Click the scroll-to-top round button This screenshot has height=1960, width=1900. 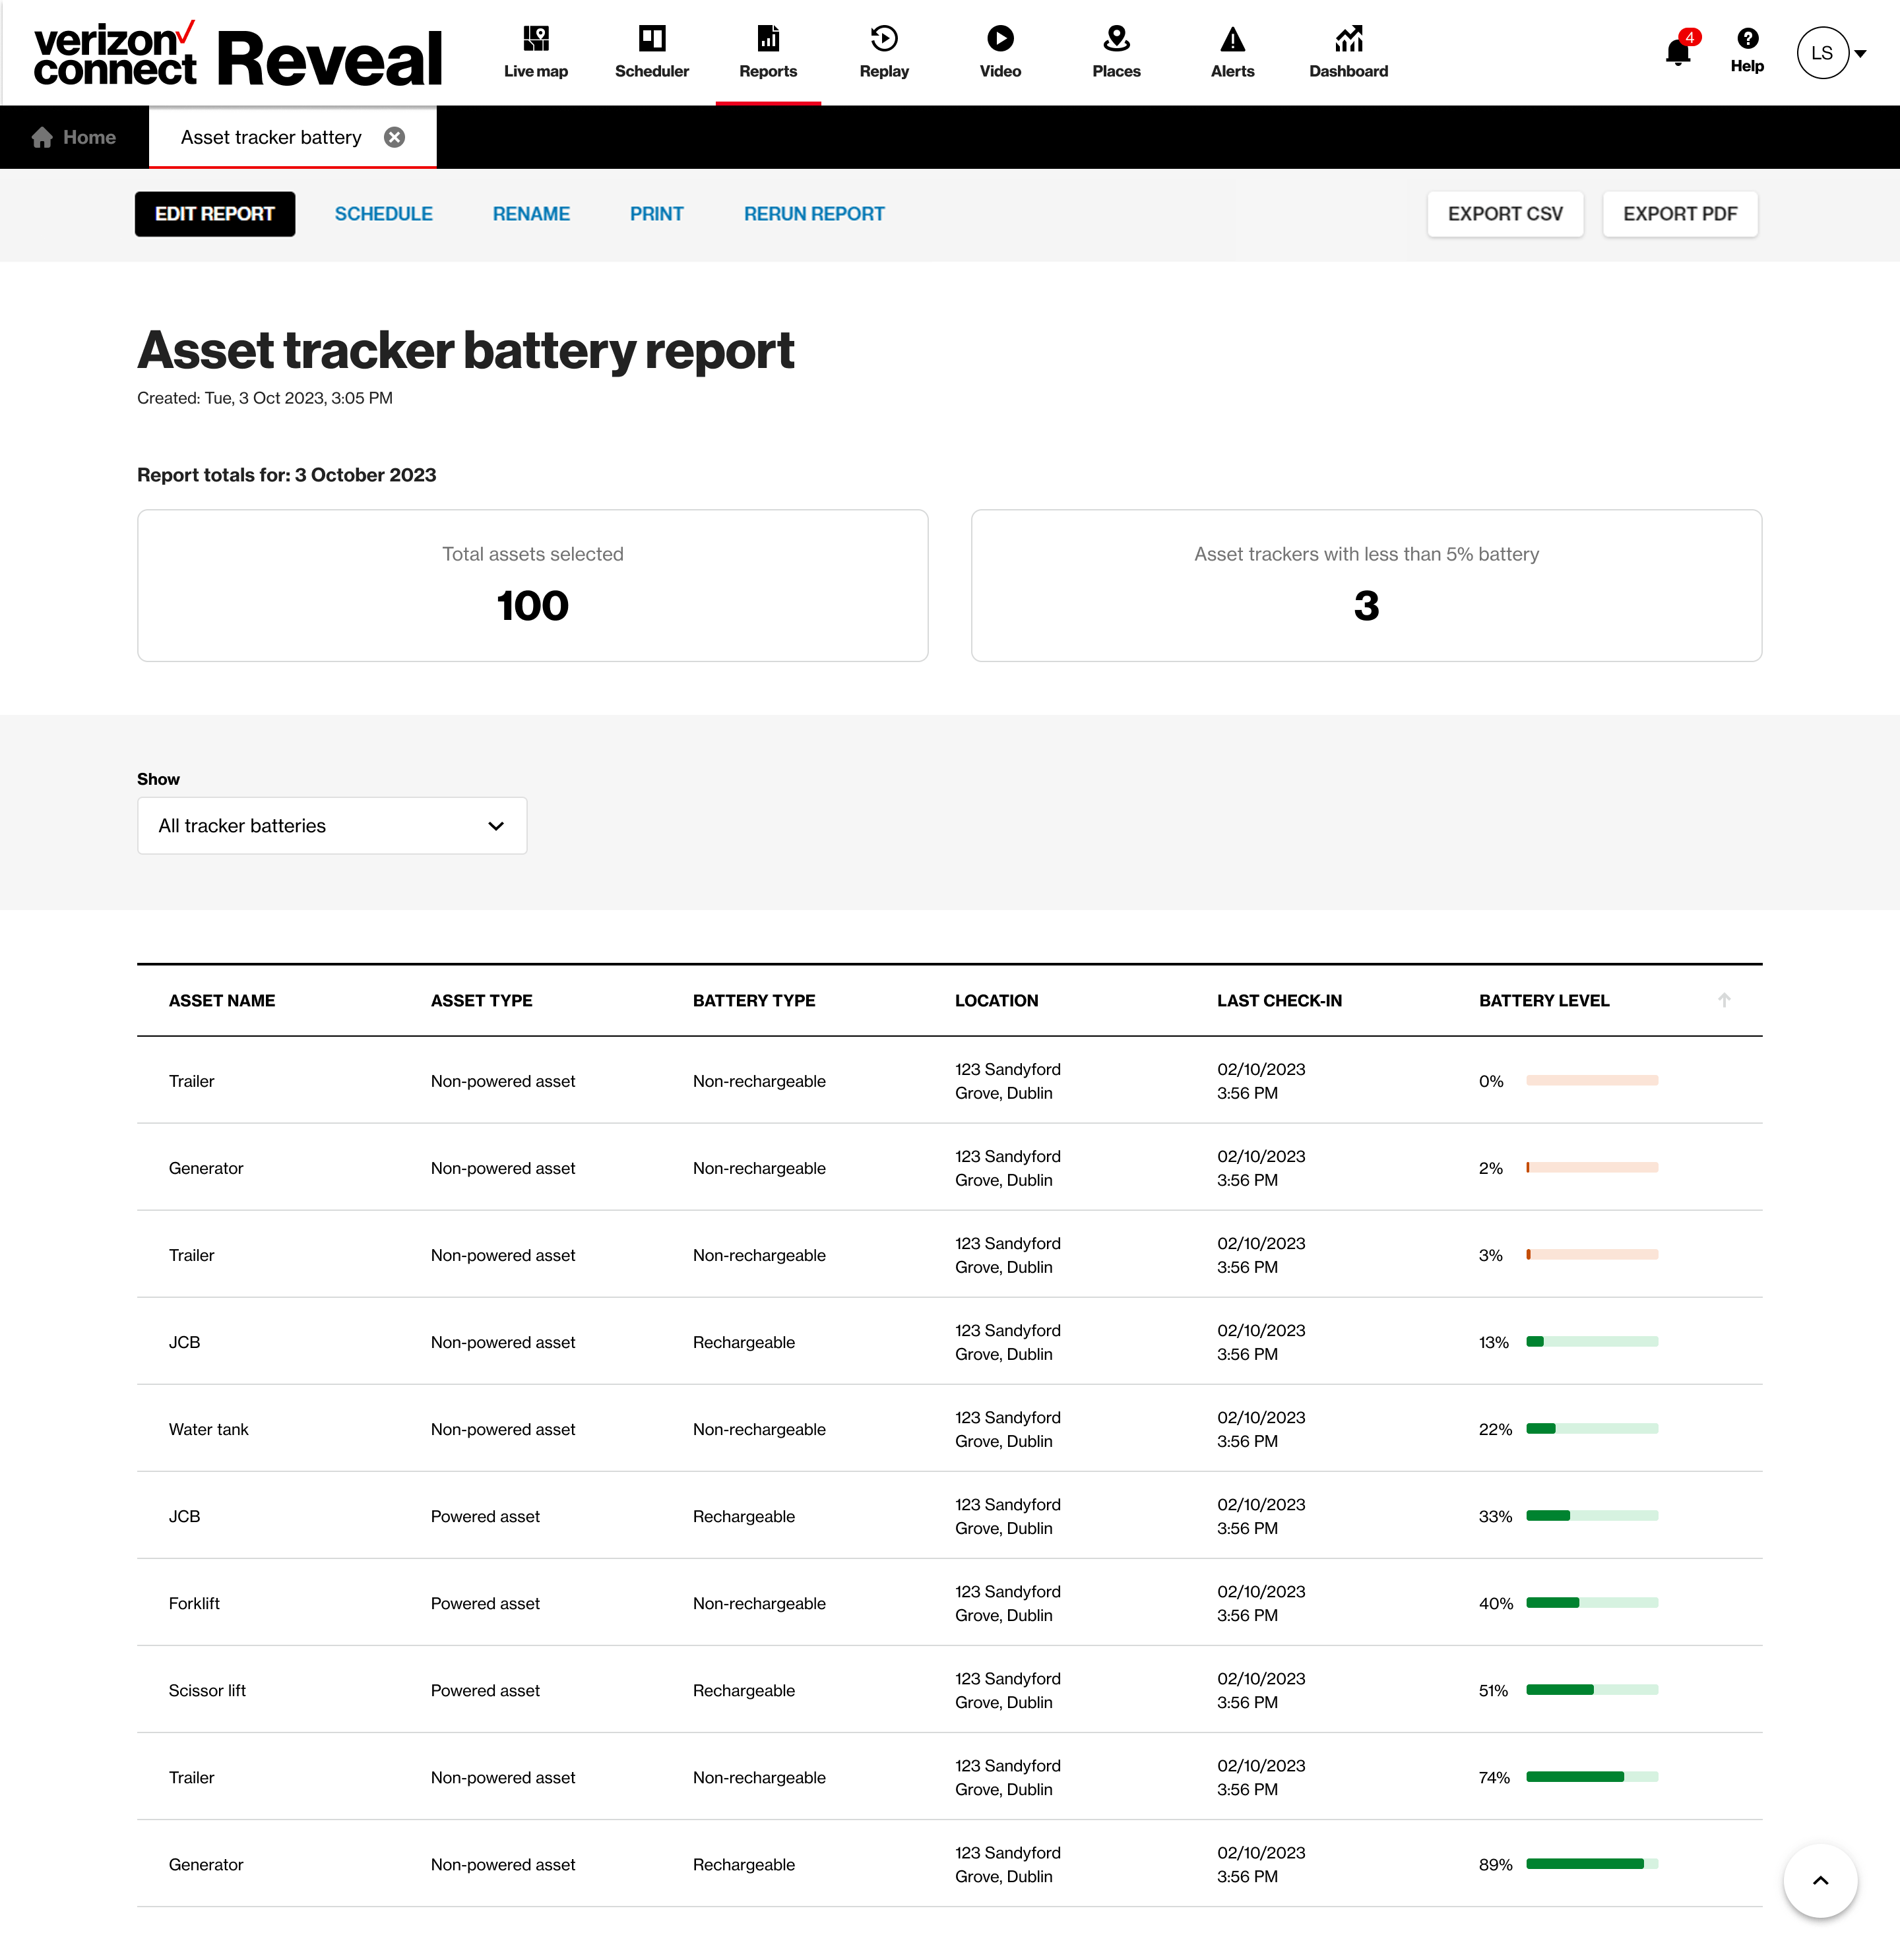[1820, 1881]
